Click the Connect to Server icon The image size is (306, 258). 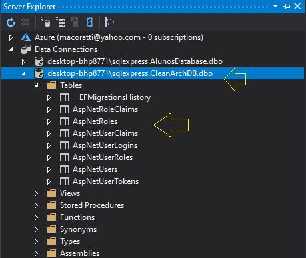click(60, 22)
